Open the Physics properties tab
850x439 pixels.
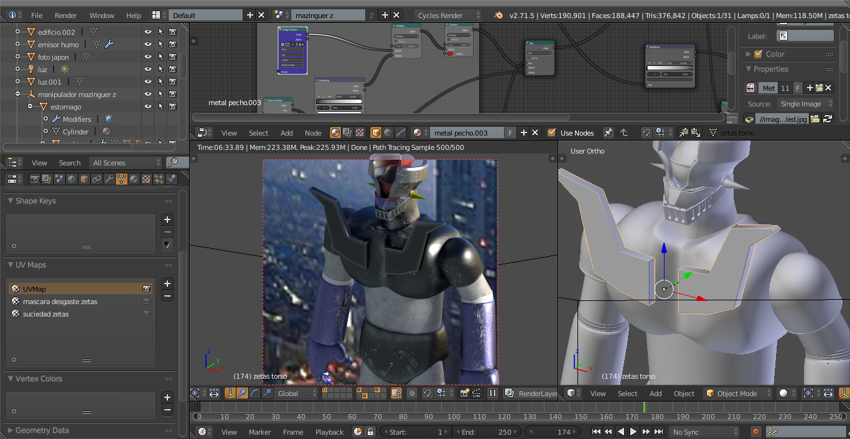[x=171, y=179]
